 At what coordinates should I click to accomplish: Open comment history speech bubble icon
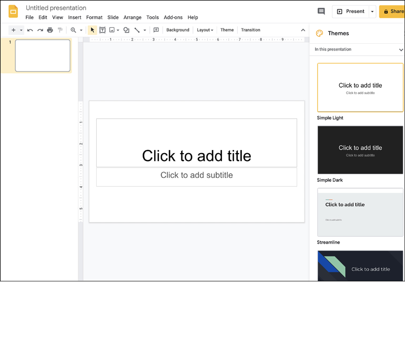pos(321,11)
